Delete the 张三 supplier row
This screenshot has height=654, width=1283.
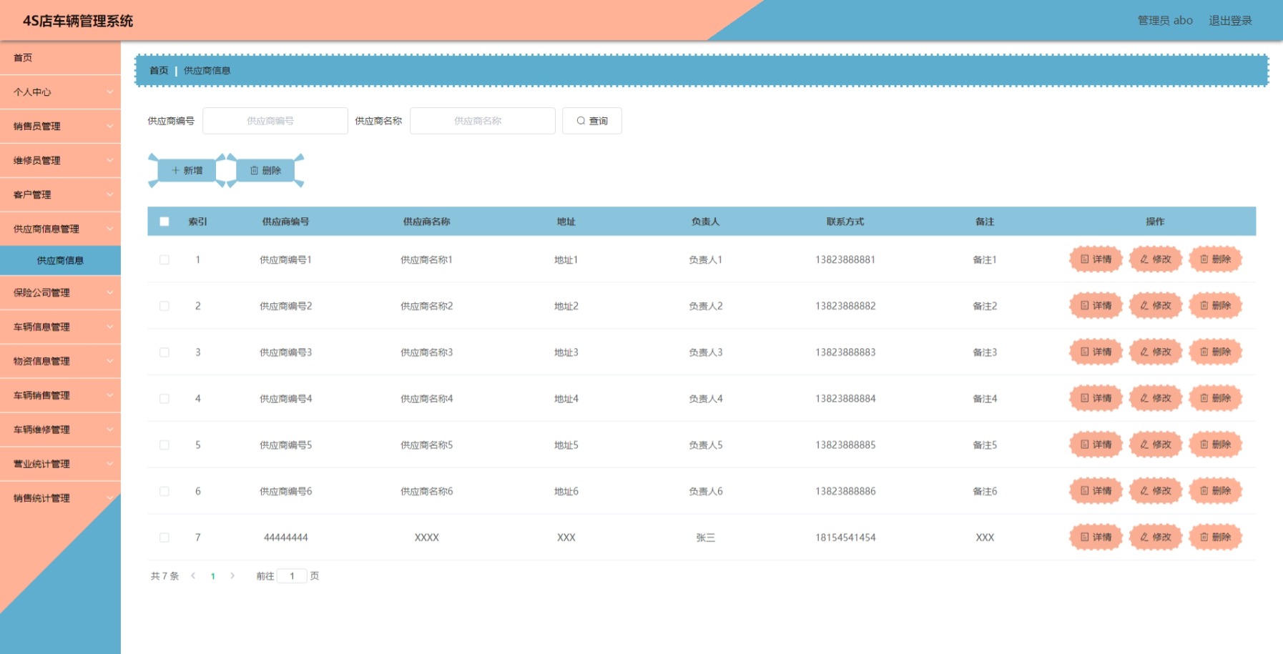pyautogui.click(x=1216, y=537)
